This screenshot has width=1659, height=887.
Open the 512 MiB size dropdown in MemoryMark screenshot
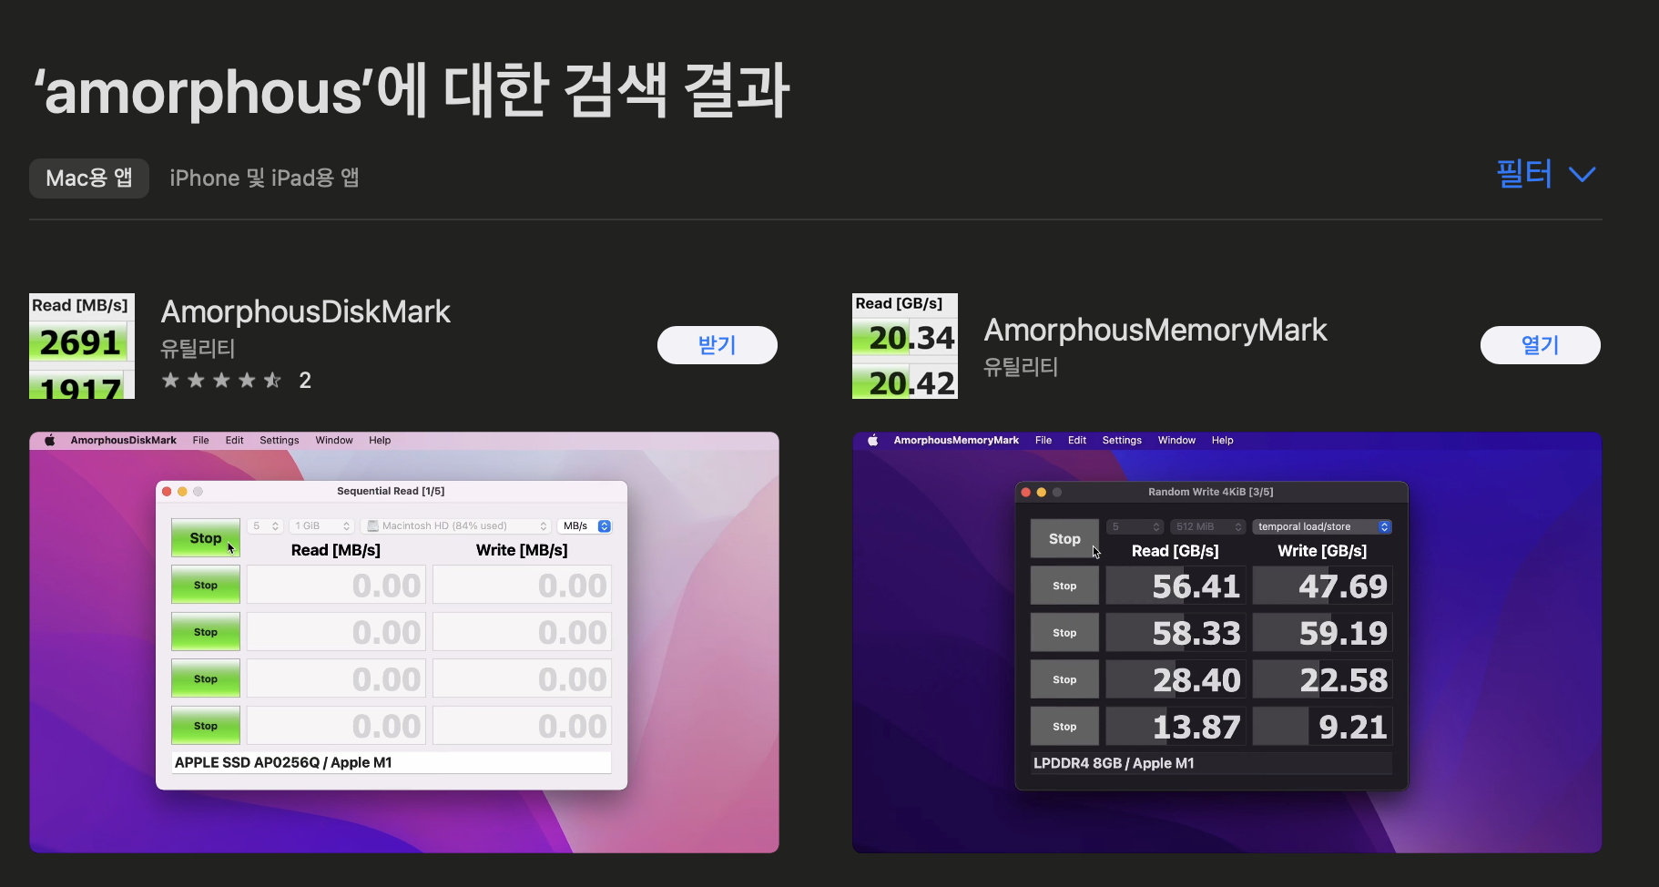click(x=1208, y=526)
